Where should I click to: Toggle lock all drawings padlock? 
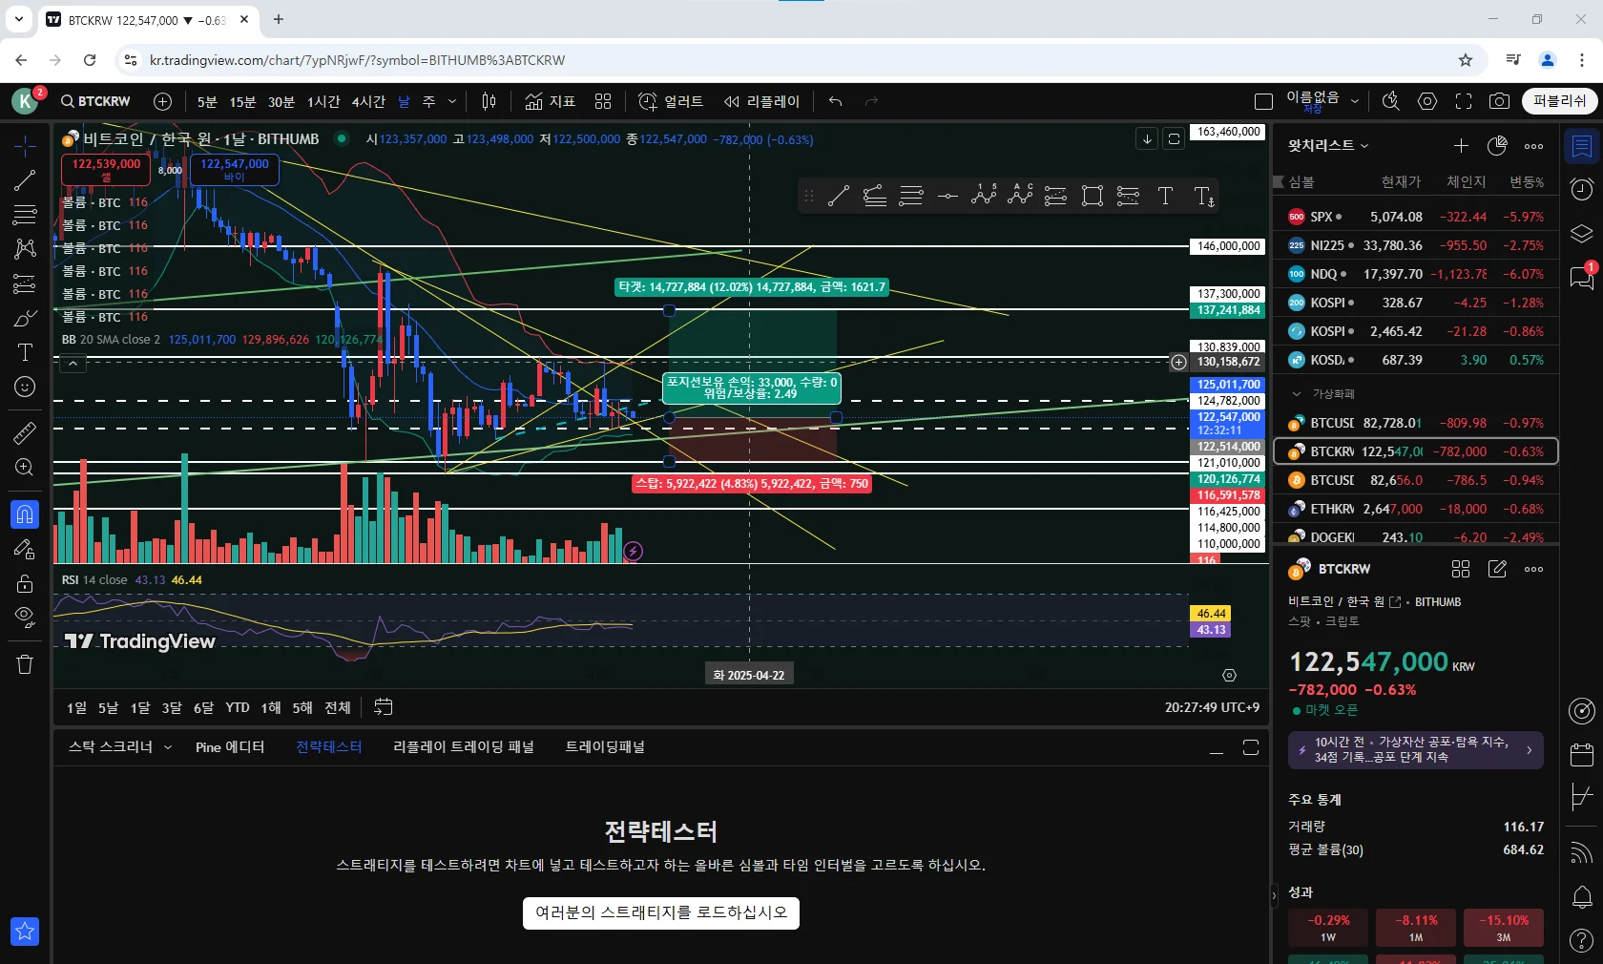coord(25,583)
